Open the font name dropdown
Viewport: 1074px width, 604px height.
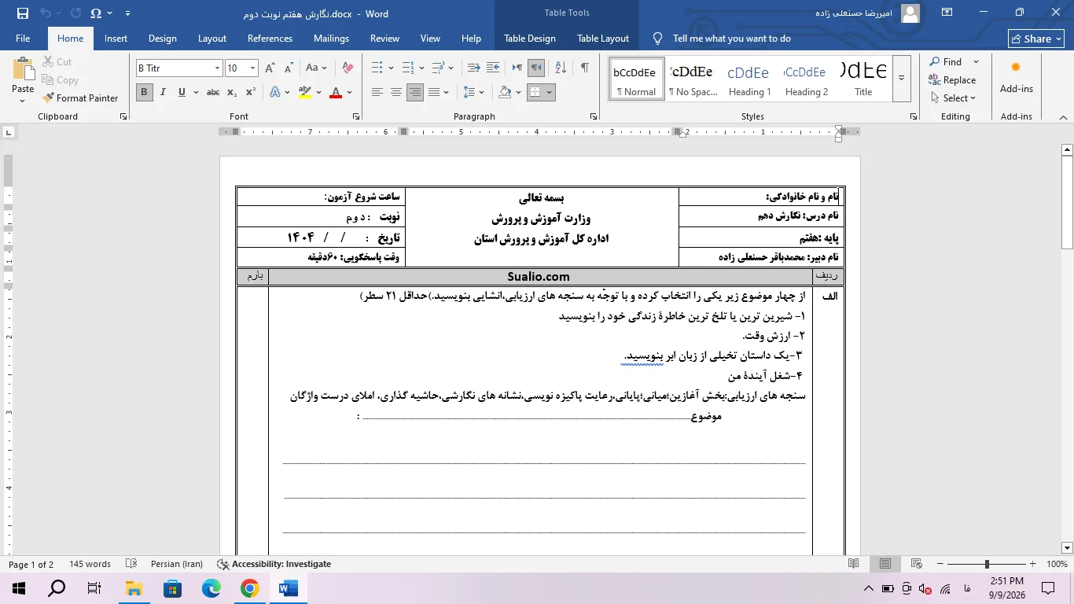click(x=217, y=68)
